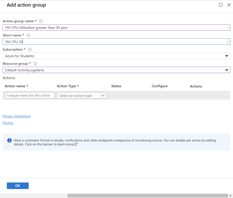Open the Pricing link

click(x=8, y=123)
